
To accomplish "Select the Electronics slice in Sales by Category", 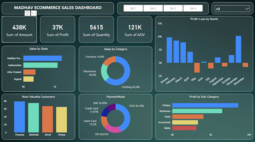I will [104, 73].
